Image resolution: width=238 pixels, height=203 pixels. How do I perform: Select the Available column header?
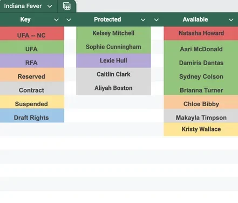pyautogui.click(x=195, y=19)
